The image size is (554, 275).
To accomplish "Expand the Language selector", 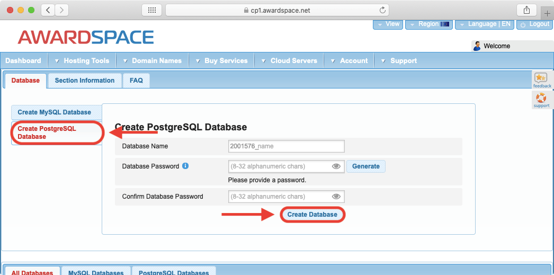I will pos(484,24).
